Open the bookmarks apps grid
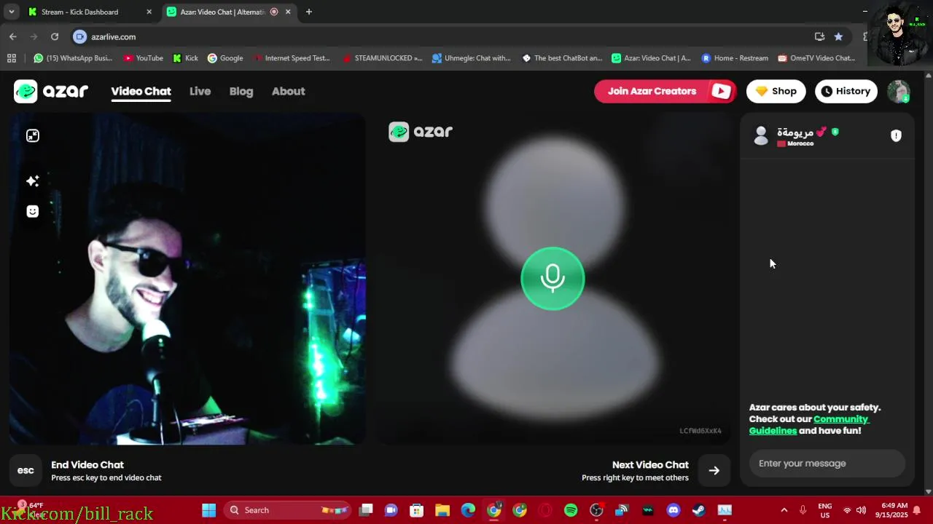Viewport: 933px width, 524px height. 11,58
